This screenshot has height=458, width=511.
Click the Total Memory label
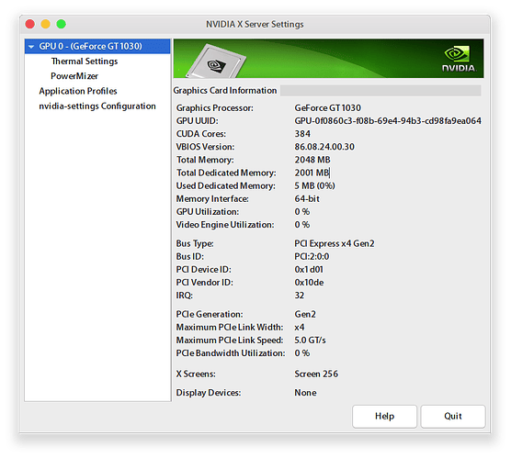205,160
